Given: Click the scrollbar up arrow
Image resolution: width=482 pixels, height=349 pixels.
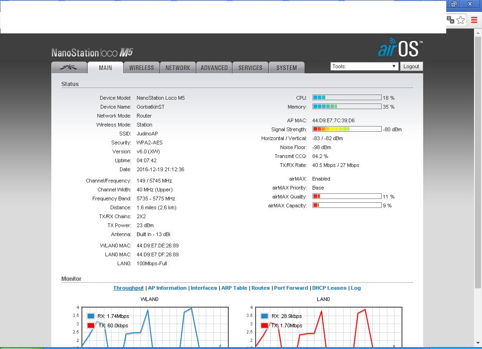Looking at the screenshot, I should [x=478, y=32].
